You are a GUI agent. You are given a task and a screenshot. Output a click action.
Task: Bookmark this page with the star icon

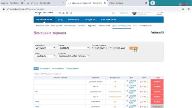coord(189,9)
